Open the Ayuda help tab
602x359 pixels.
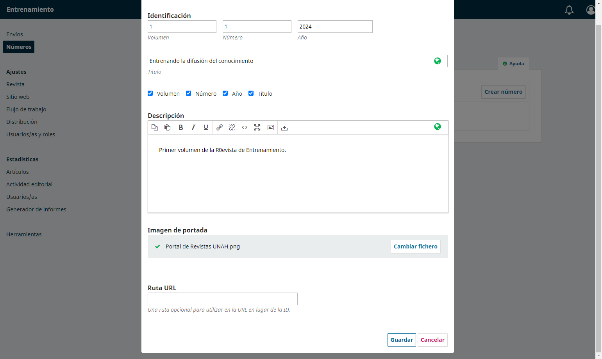coord(513,64)
